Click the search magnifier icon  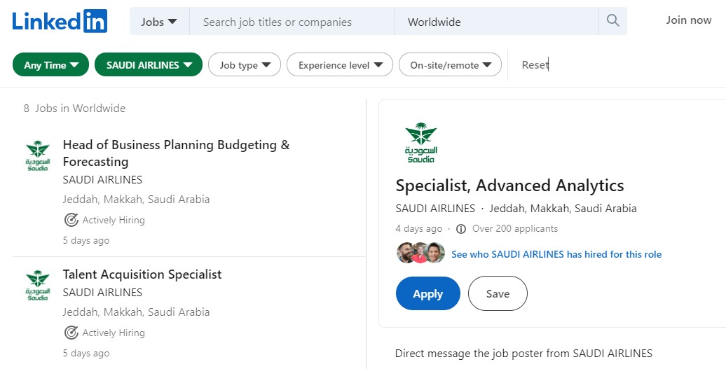coord(613,22)
